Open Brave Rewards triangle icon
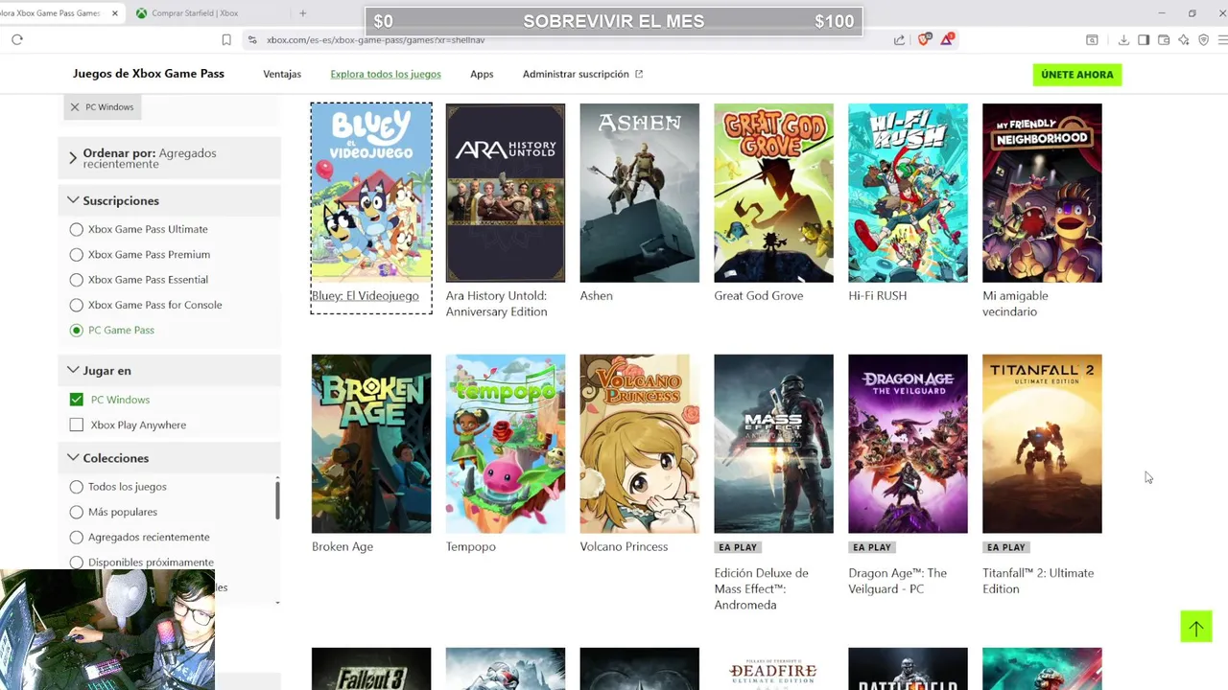This screenshot has height=690, width=1228. click(947, 39)
